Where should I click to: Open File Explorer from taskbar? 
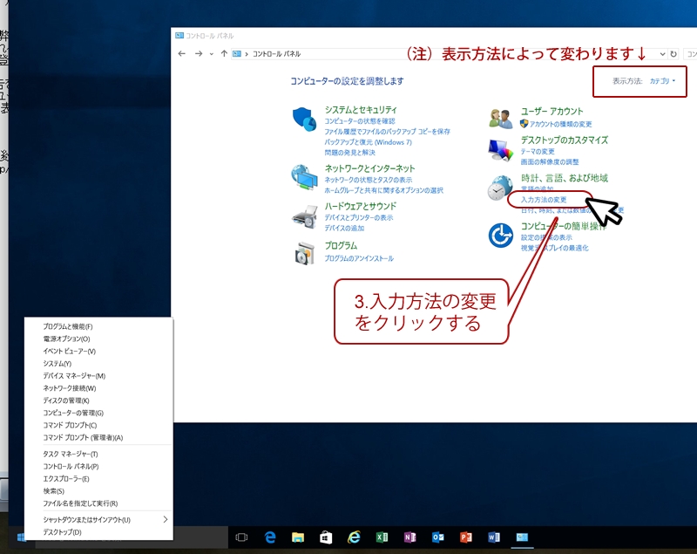click(298, 537)
